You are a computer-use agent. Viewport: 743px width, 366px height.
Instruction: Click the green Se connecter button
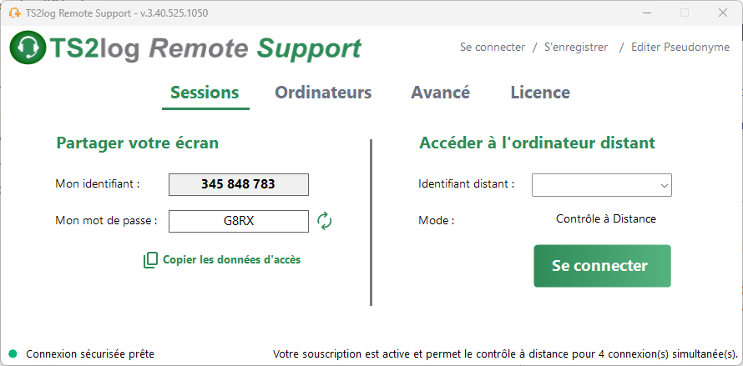[602, 266]
